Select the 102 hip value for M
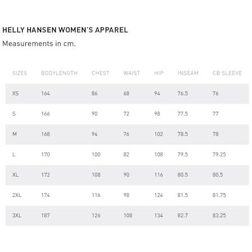Image resolution: width=252 pixels, height=252 pixels. pos(159,134)
